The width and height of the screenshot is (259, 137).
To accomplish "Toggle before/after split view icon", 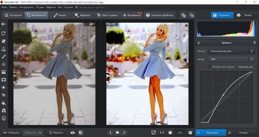I will point(80,133).
